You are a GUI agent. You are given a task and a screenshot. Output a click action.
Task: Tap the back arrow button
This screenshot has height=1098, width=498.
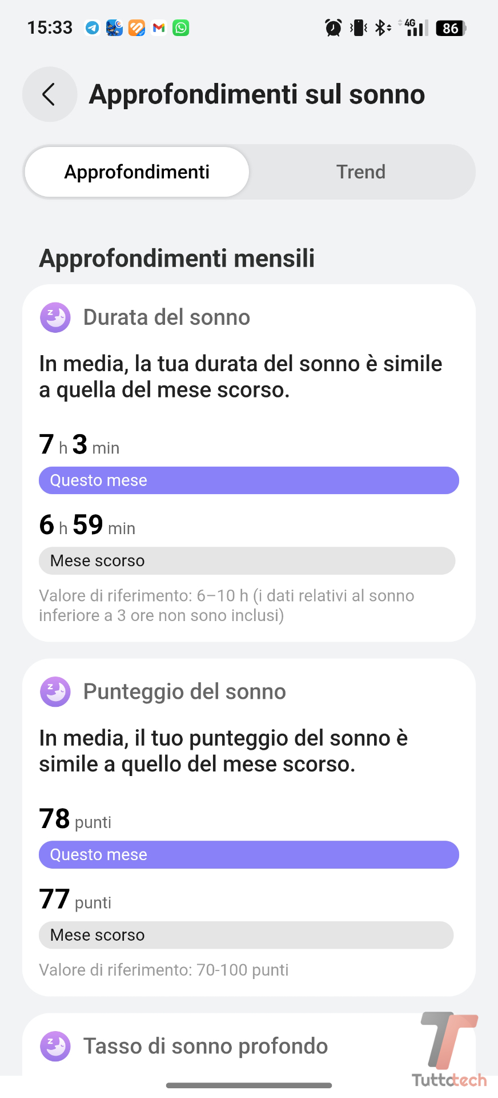[x=50, y=94]
